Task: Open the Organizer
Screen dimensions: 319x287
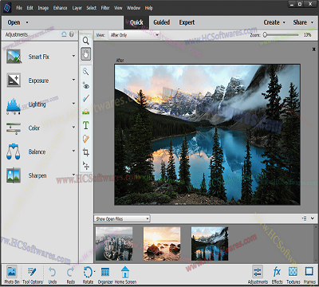Action: pos(105,274)
